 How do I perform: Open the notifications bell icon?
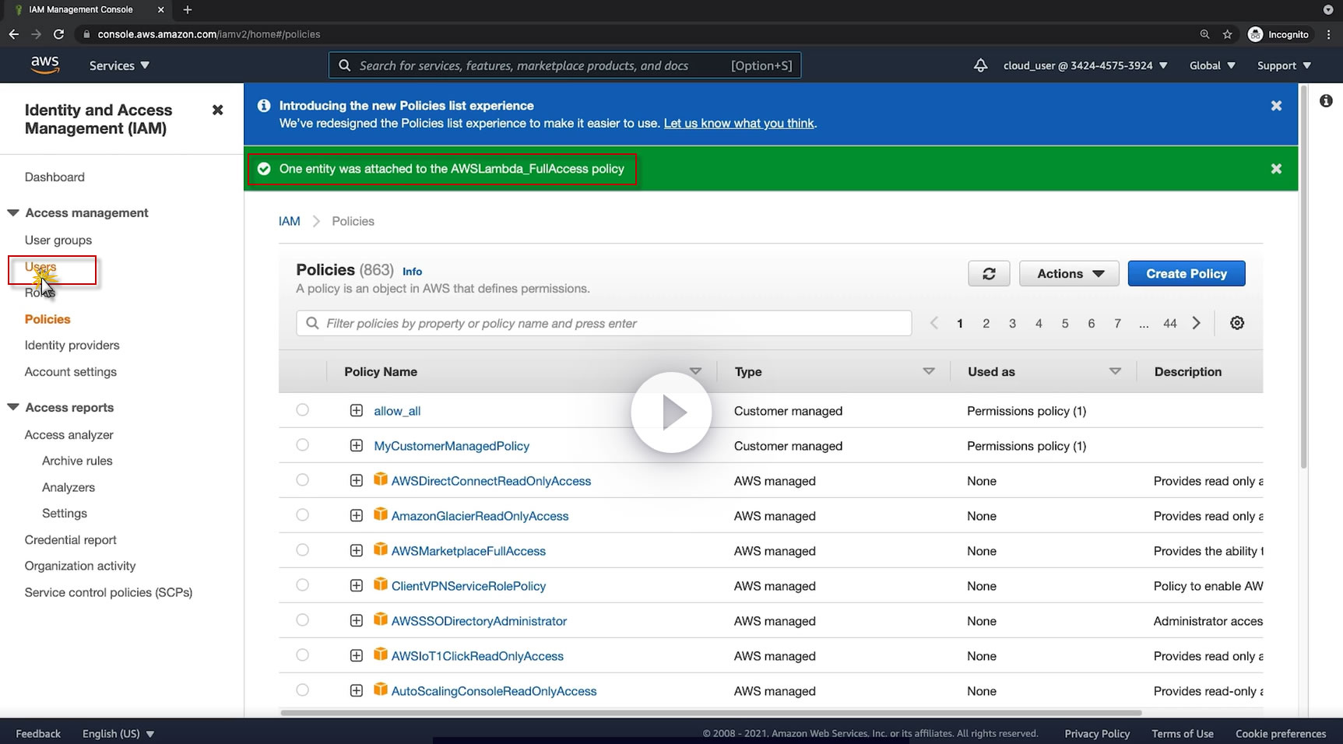(980, 65)
